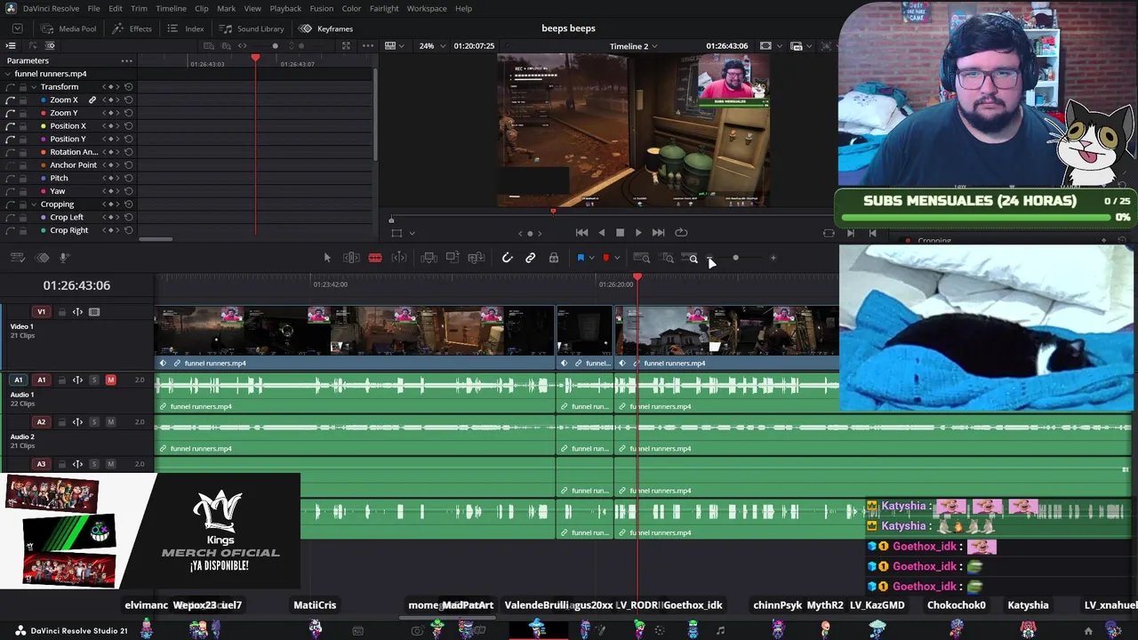Click the Zoom X link chain icon

coord(92,100)
